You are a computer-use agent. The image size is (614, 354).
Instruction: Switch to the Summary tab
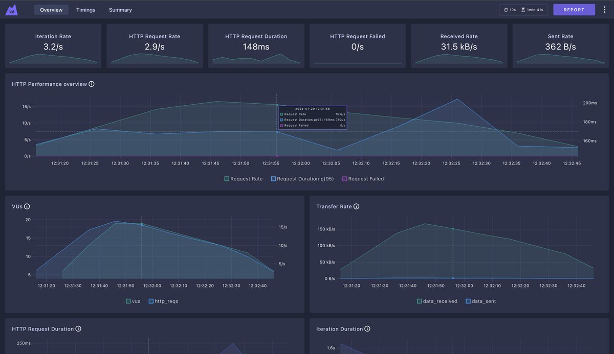120,10
